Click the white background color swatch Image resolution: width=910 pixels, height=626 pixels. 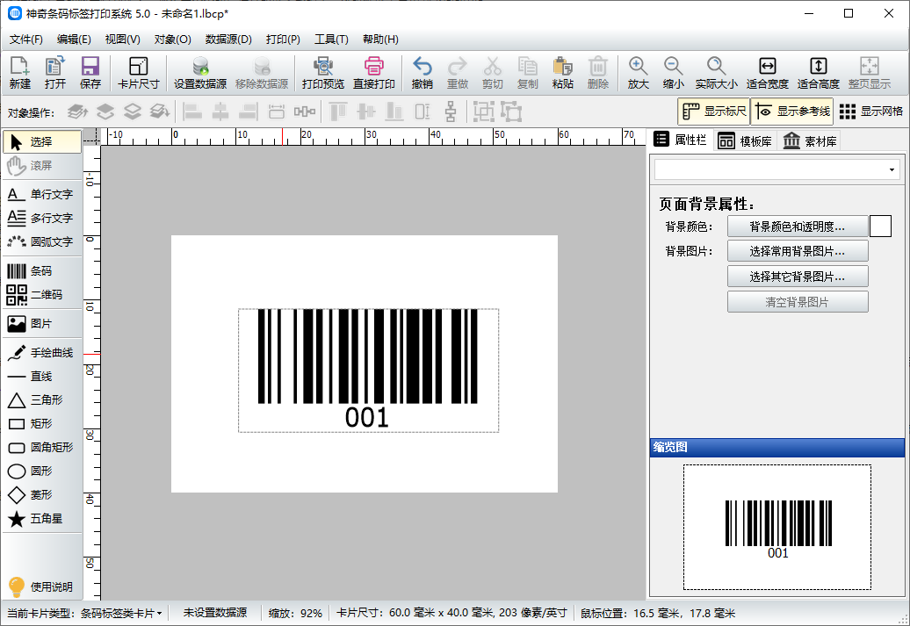click(880, 227)
